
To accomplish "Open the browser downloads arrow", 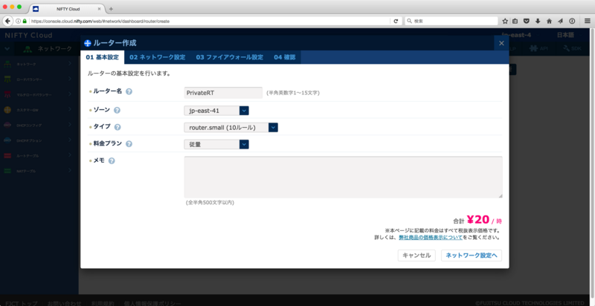I will [538, 22].
